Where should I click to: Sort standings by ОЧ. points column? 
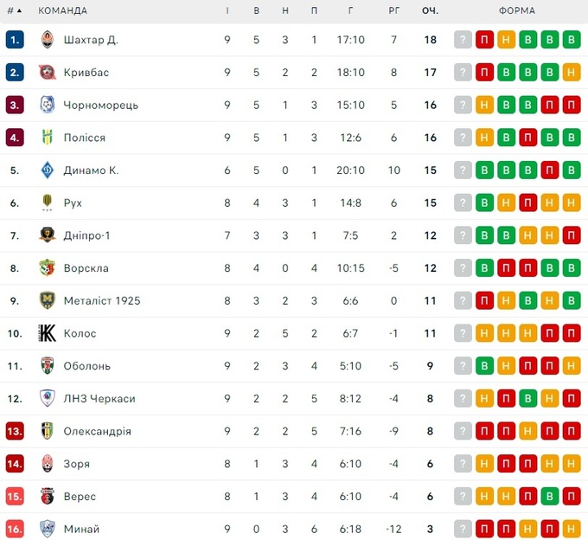click(430, 11)
